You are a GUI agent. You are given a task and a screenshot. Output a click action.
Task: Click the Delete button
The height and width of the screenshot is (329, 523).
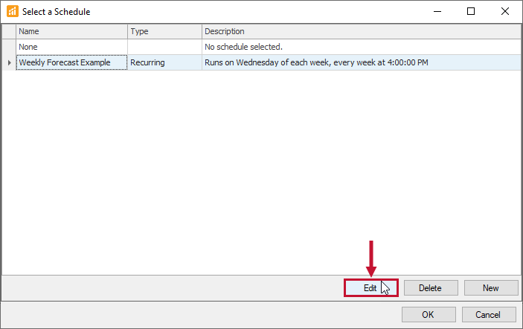coord(431,287)
